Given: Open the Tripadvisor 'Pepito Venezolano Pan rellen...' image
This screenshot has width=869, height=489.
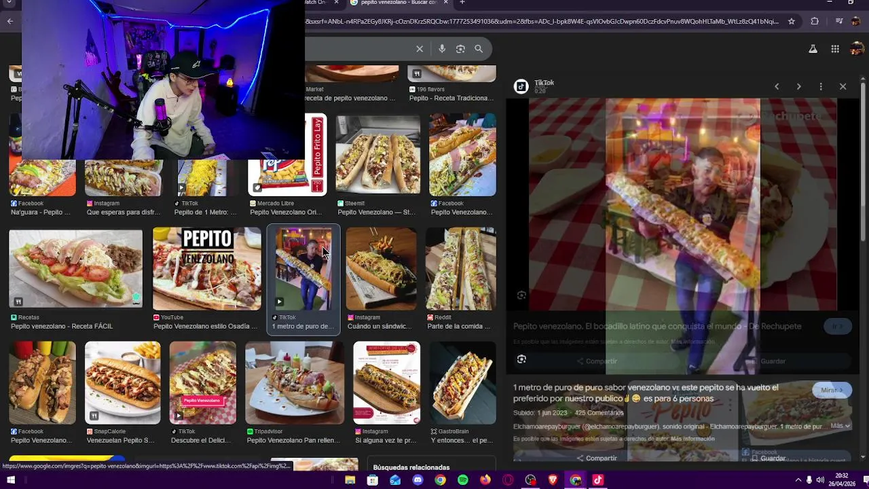Looking at the screenshot, I should pos(294,382).
